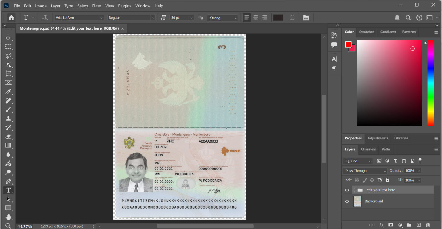Select the Brush tool

[8, 110]
